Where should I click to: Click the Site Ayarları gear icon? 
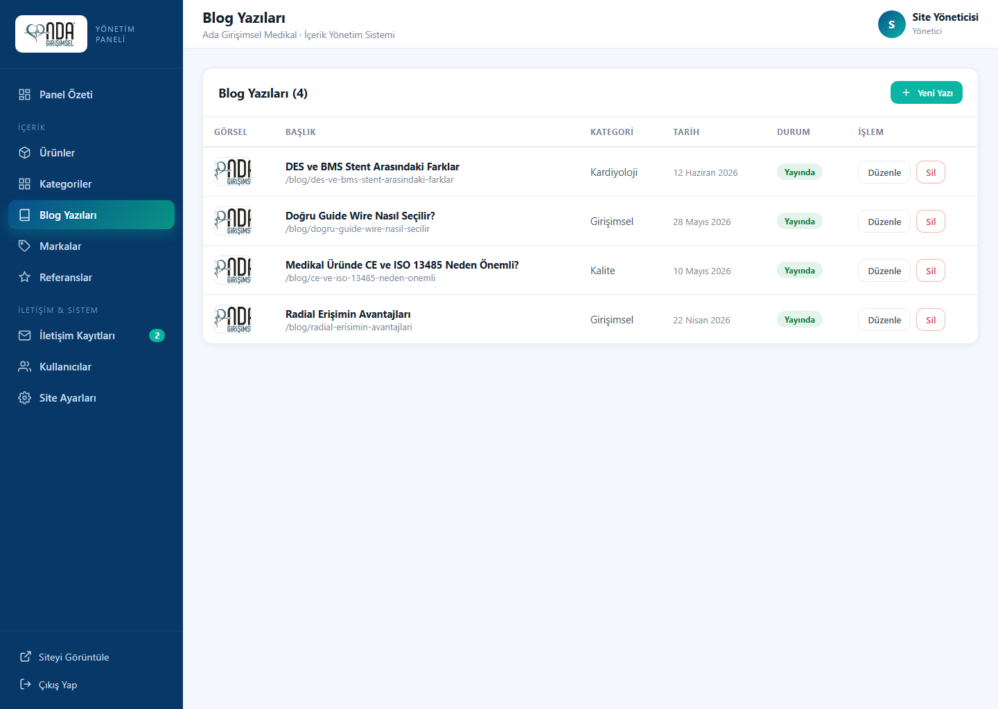(25, 397)
